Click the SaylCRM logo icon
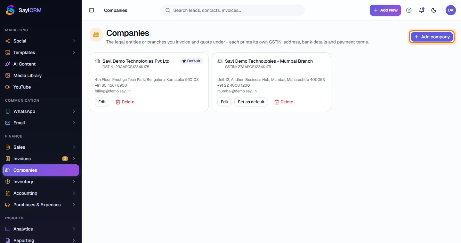 [x=11, y=10]
